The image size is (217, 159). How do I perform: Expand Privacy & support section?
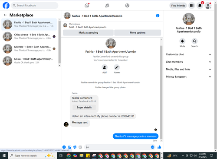188,77
